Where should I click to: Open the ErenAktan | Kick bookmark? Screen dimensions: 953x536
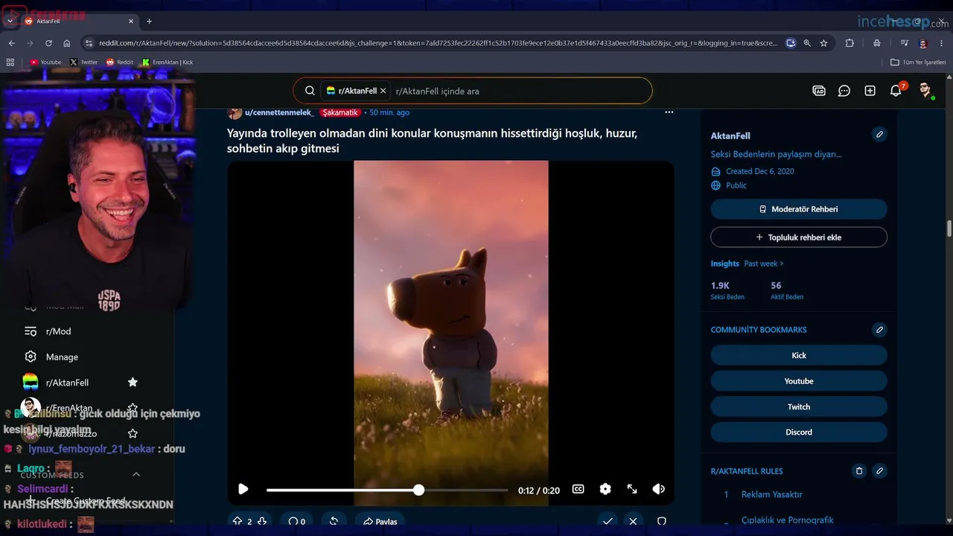[168, 63]
